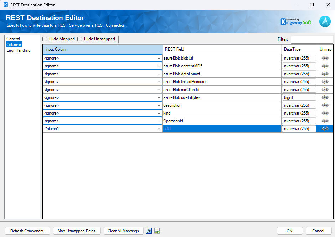Viewport: 335px width, 237px height.
Task: Select the azureBlob.sizeInBytes REST field cell
Action: click(222, 97)
